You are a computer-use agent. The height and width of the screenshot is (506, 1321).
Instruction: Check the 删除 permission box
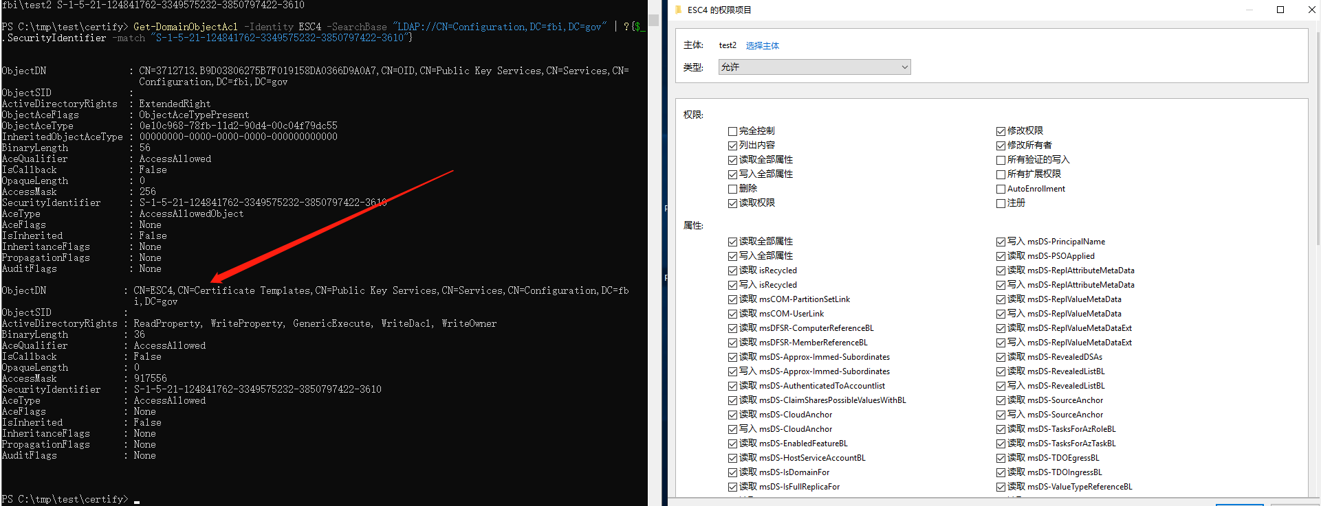(x=732, y=189)
